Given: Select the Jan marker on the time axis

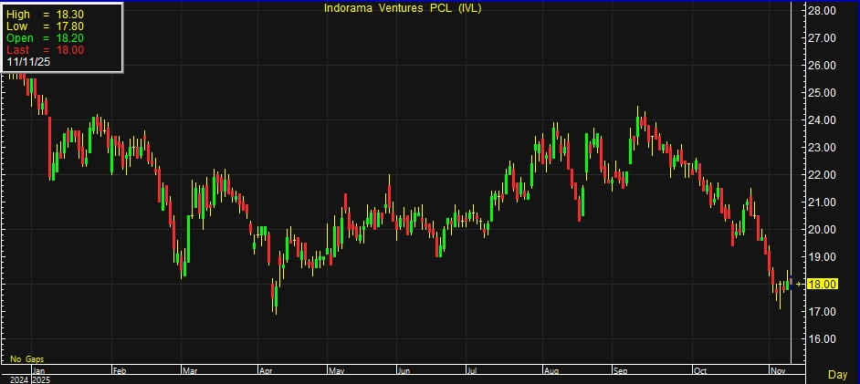Looking at the screenshot, I should click(39, 371).
